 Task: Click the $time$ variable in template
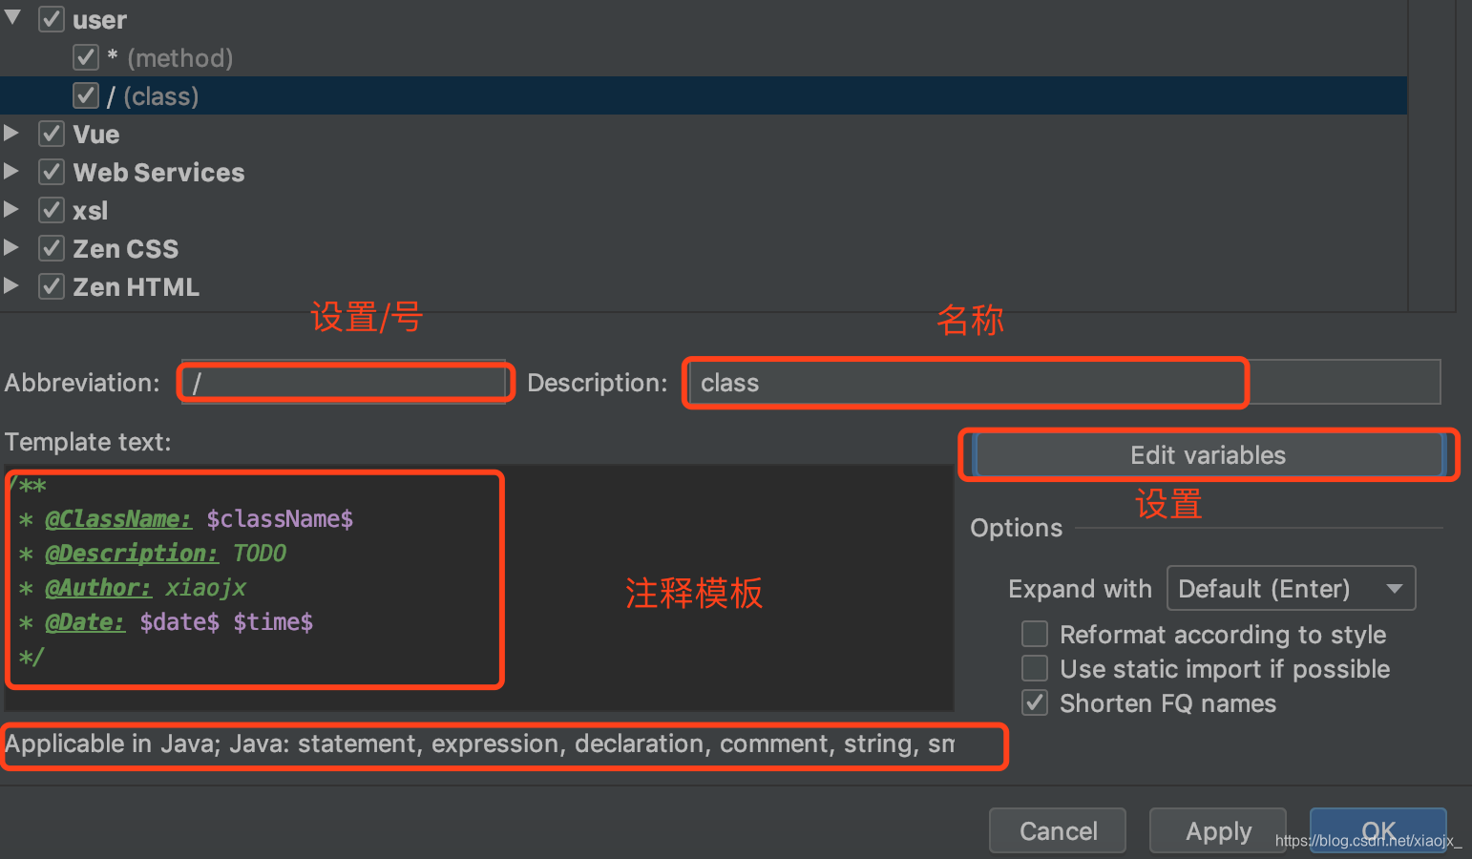click(x=273, y=622)
